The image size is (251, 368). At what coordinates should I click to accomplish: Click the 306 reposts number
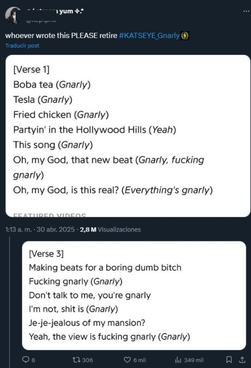pos(88,360)
